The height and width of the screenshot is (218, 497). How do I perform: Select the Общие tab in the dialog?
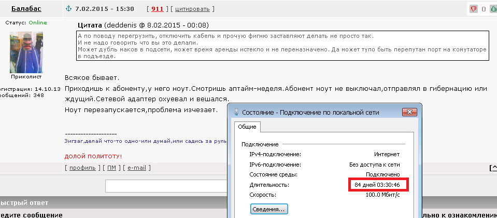[247, 127]
